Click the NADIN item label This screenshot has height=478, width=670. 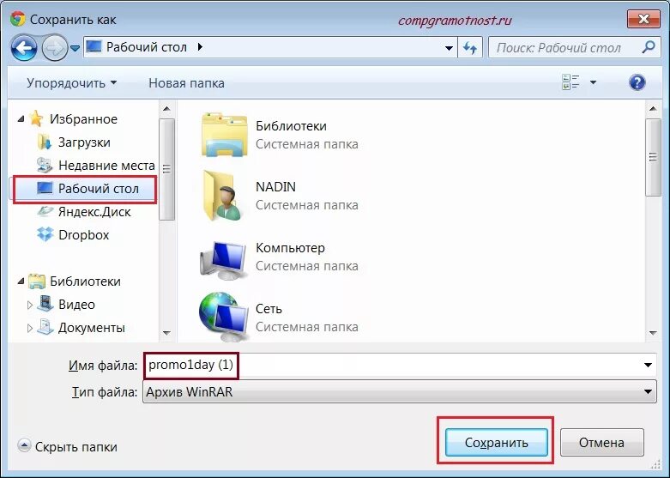click(x=275, y=187)
